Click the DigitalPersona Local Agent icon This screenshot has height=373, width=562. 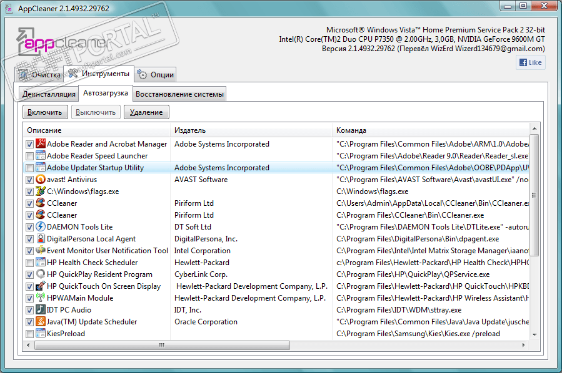tap(41, 238)
